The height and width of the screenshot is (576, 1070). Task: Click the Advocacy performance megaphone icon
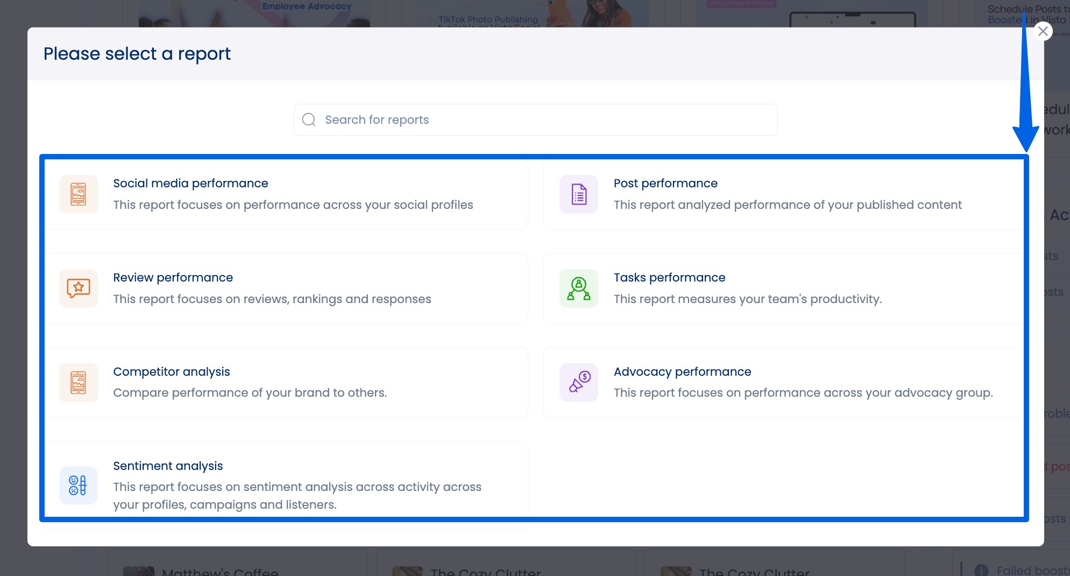578,382
